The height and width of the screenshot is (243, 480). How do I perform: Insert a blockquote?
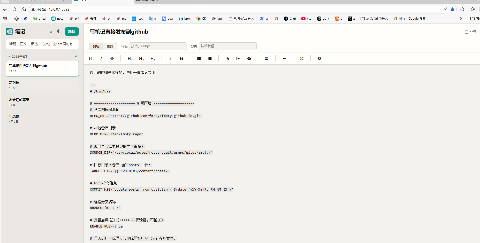click(x=181, y=59)
